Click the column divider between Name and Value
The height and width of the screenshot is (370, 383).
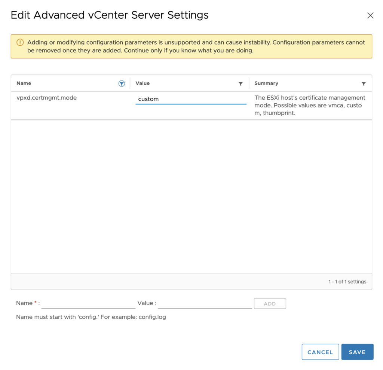(130, 83)
